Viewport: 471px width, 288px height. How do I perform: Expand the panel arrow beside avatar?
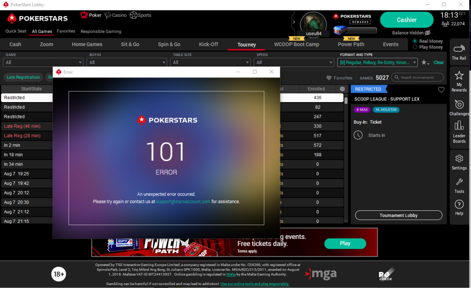(294, 22)
